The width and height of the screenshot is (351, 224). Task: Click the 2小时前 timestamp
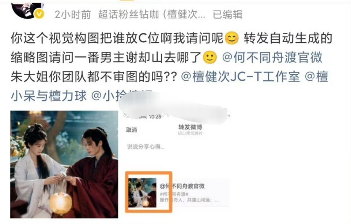tap(73, 15)
